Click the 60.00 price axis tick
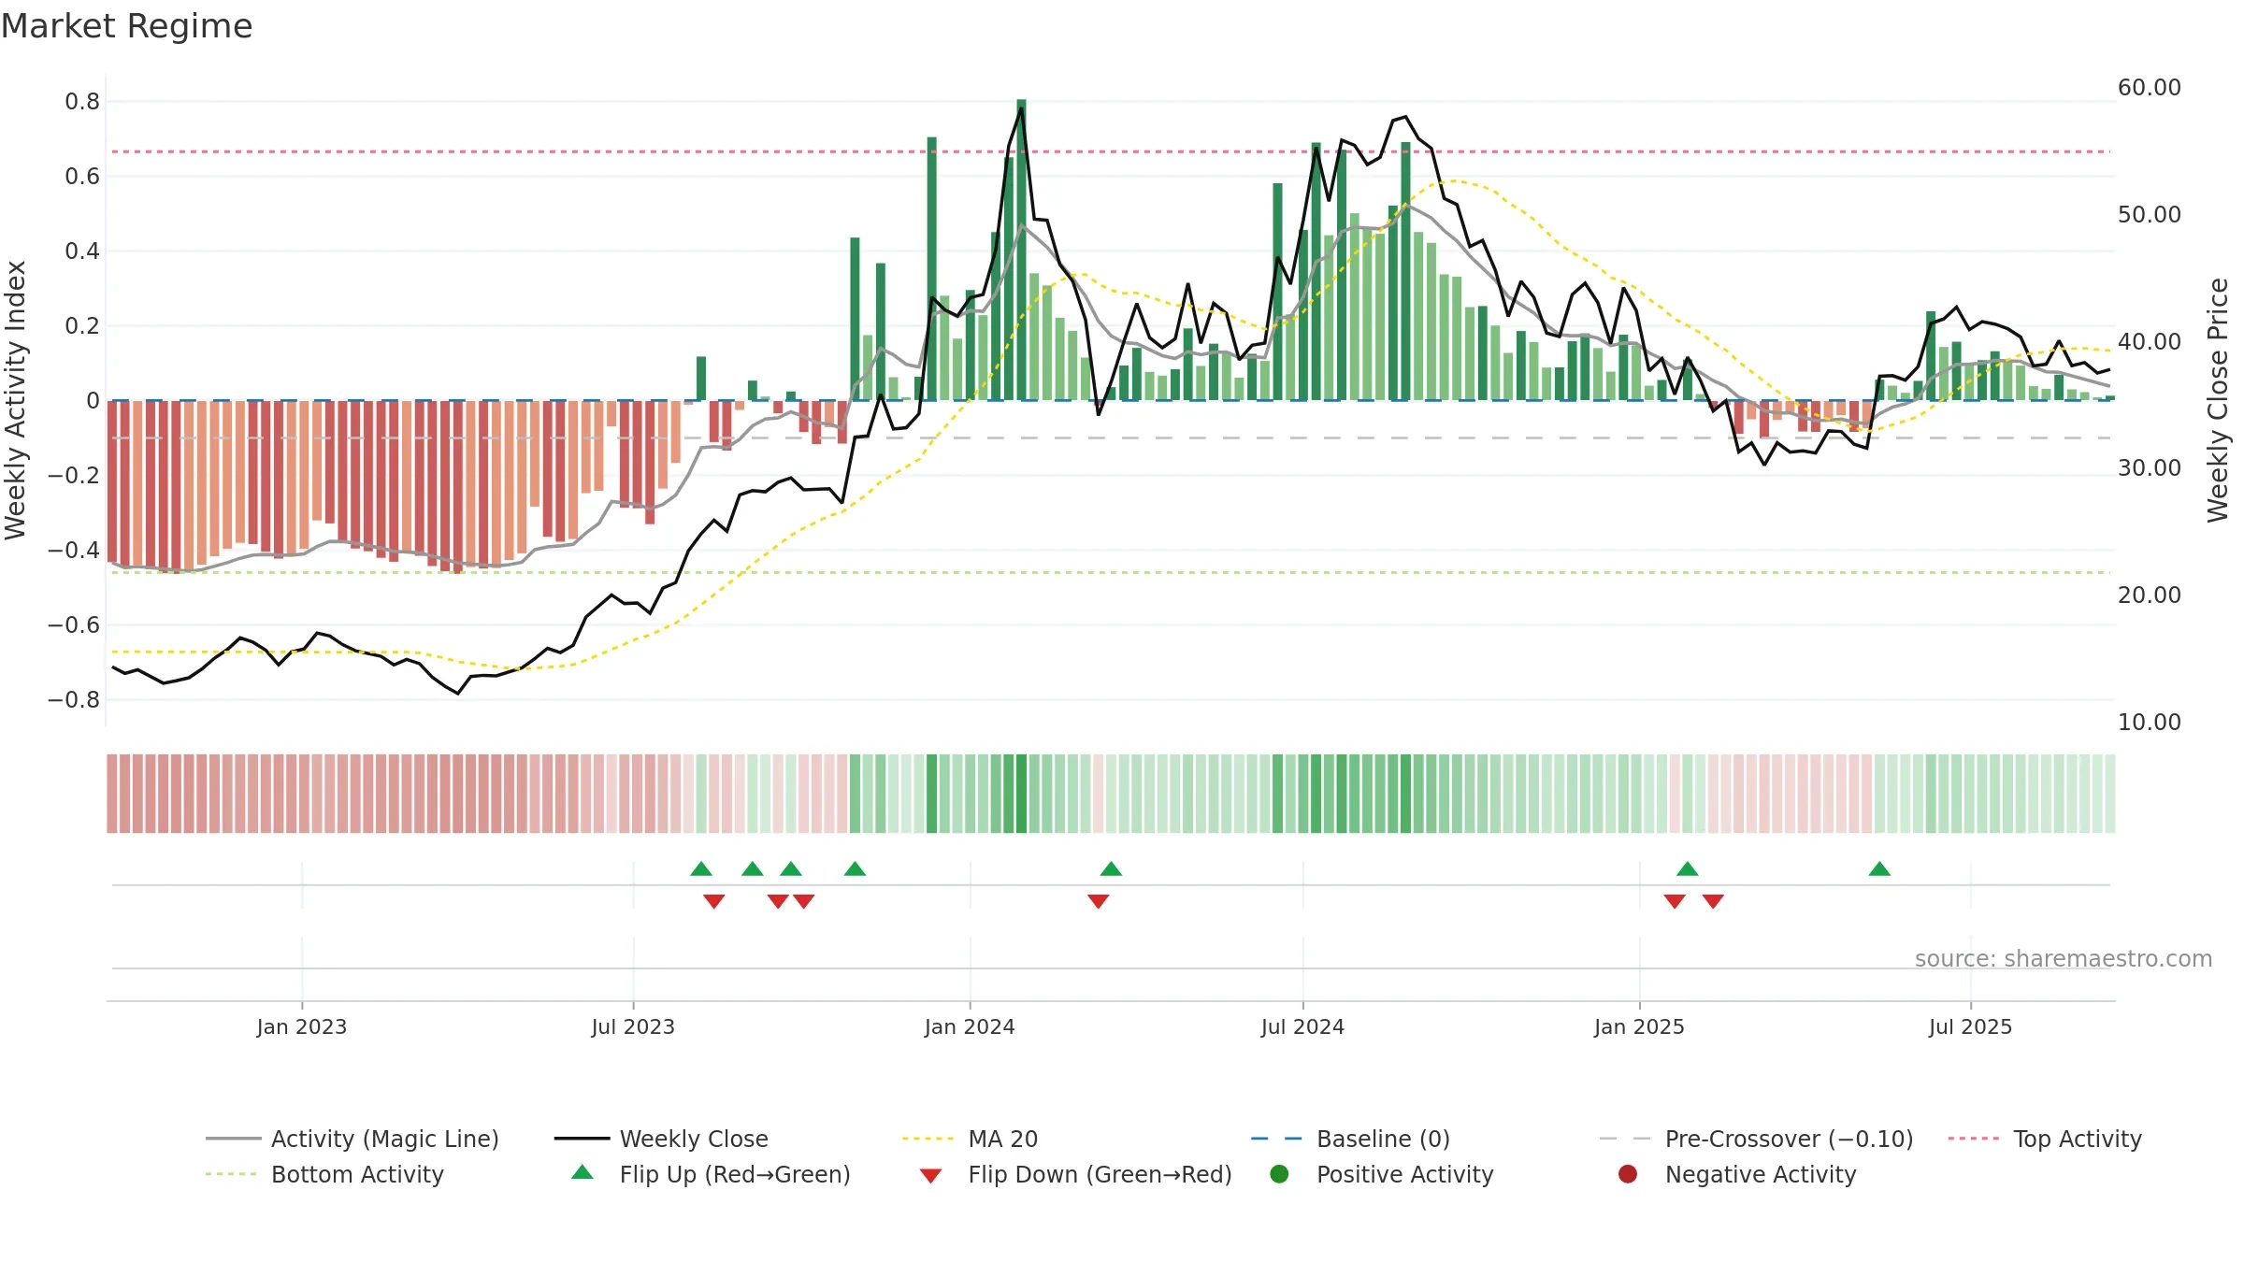This screenshot has height=1262, width=2244. tap(2149, 87)
